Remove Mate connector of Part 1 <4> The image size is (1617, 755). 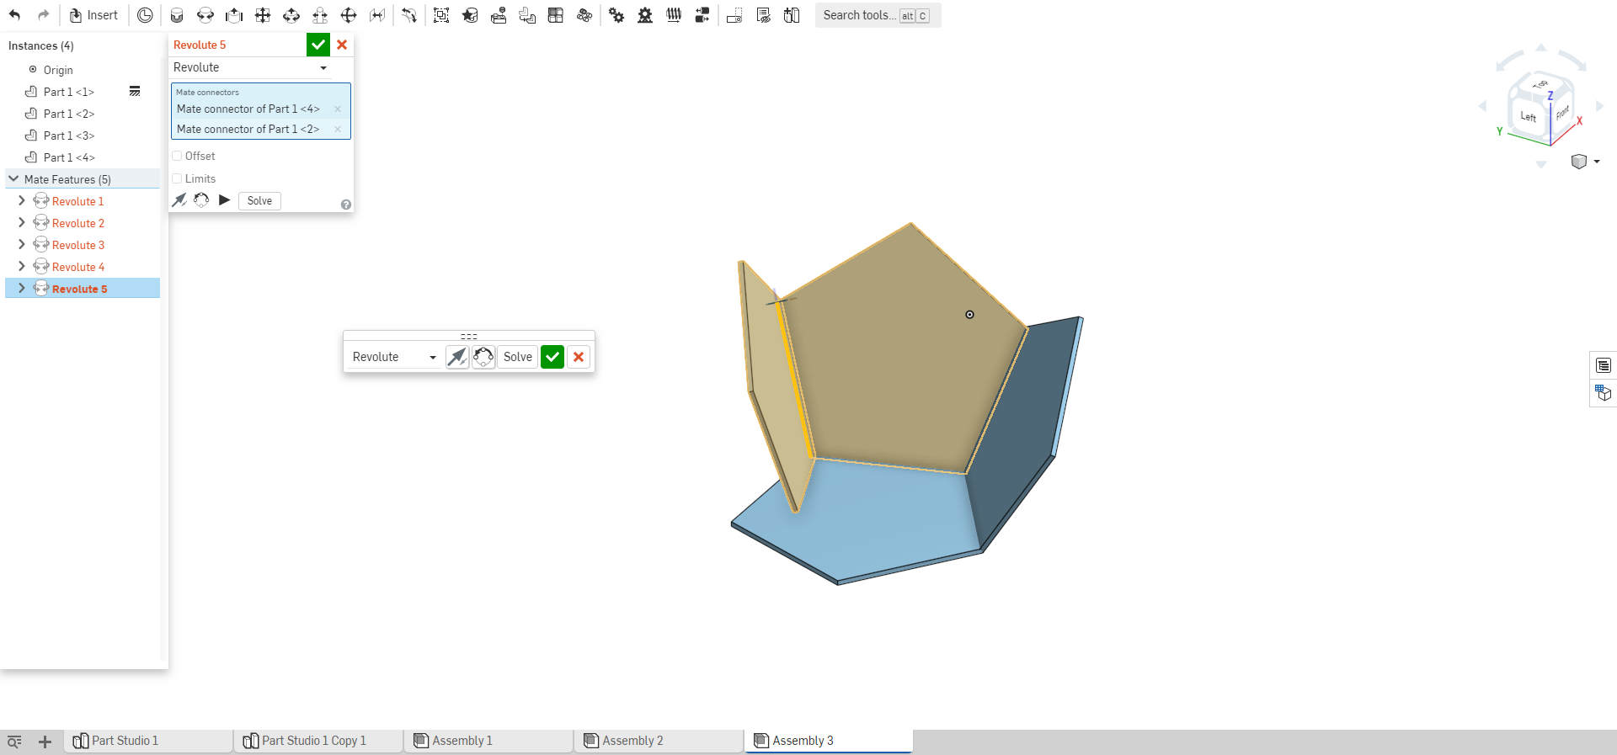pos(338,109)
